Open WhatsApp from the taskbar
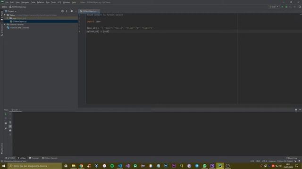302x169 pixels. (204, 166)
